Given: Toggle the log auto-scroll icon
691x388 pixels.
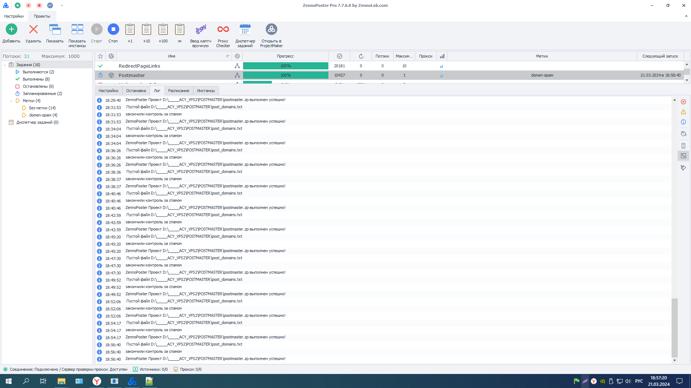Looking at the screenshot, I should (x=683, y=146).
